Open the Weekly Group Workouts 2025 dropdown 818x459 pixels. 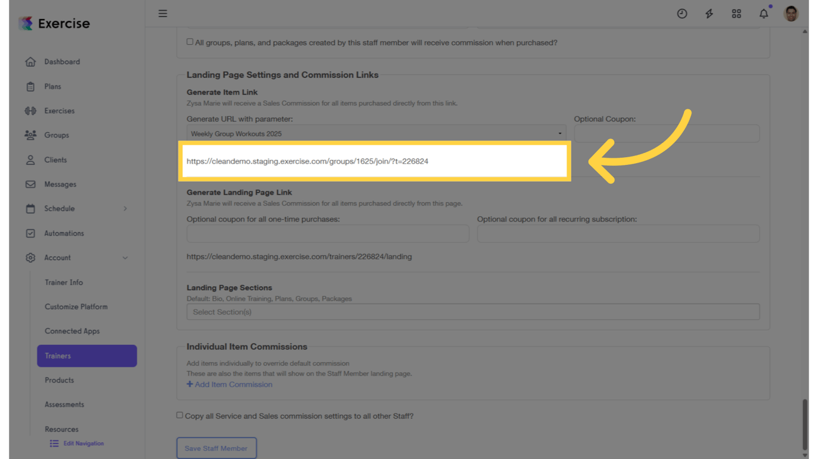point(376,133)
